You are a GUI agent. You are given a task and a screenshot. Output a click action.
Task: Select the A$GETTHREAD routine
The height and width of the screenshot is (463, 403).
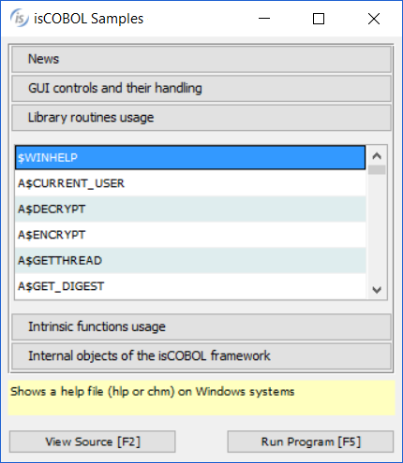[190, 261]
